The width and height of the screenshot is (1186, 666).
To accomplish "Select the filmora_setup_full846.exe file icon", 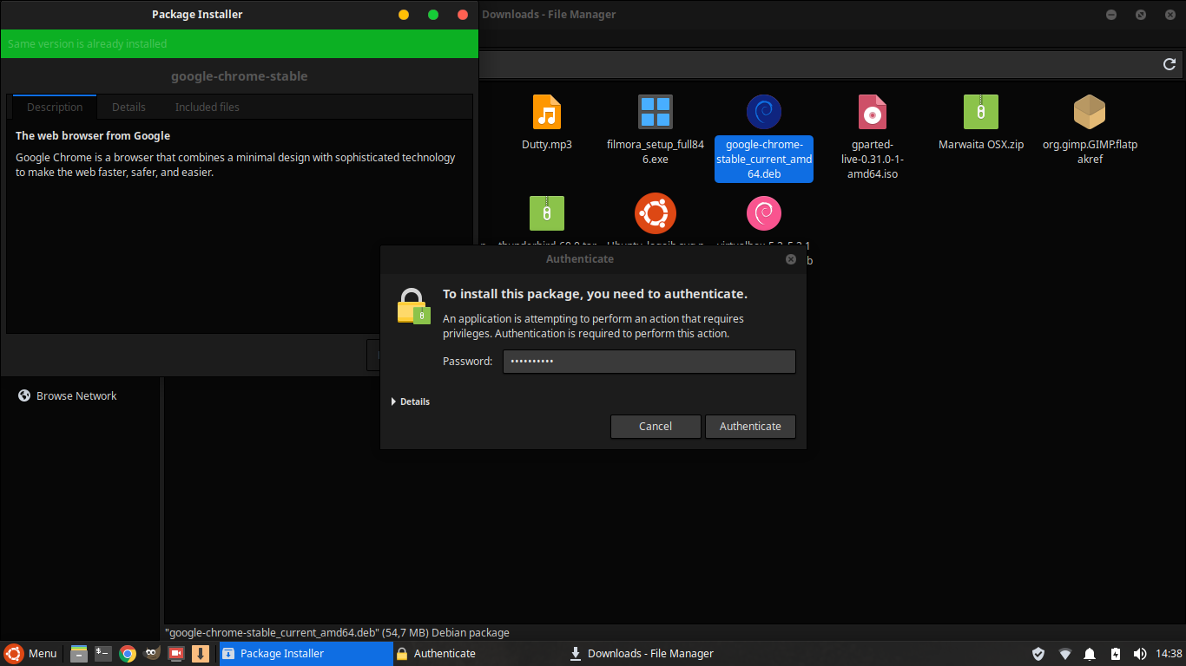I will pyautogui.click(x=655, y=113).
